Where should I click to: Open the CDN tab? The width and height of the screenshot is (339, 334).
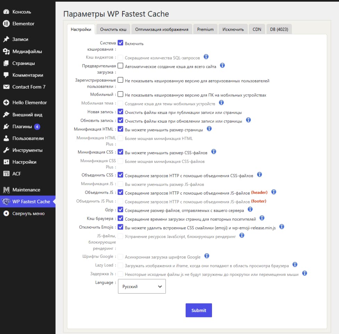coord(257,30)
